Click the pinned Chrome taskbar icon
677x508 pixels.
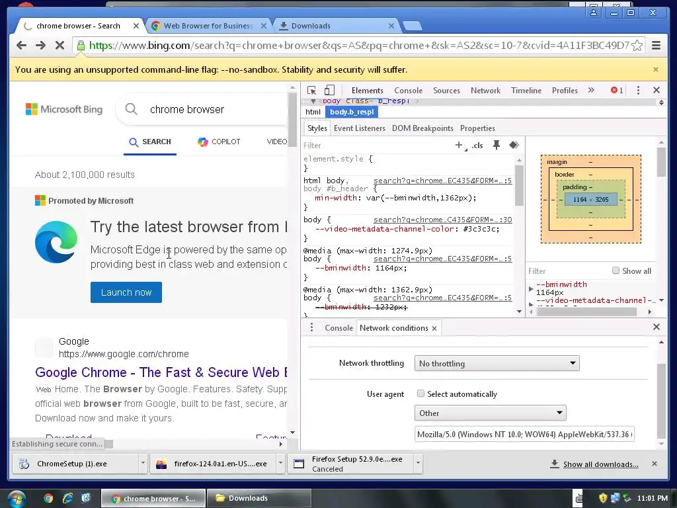coord(48,498)
